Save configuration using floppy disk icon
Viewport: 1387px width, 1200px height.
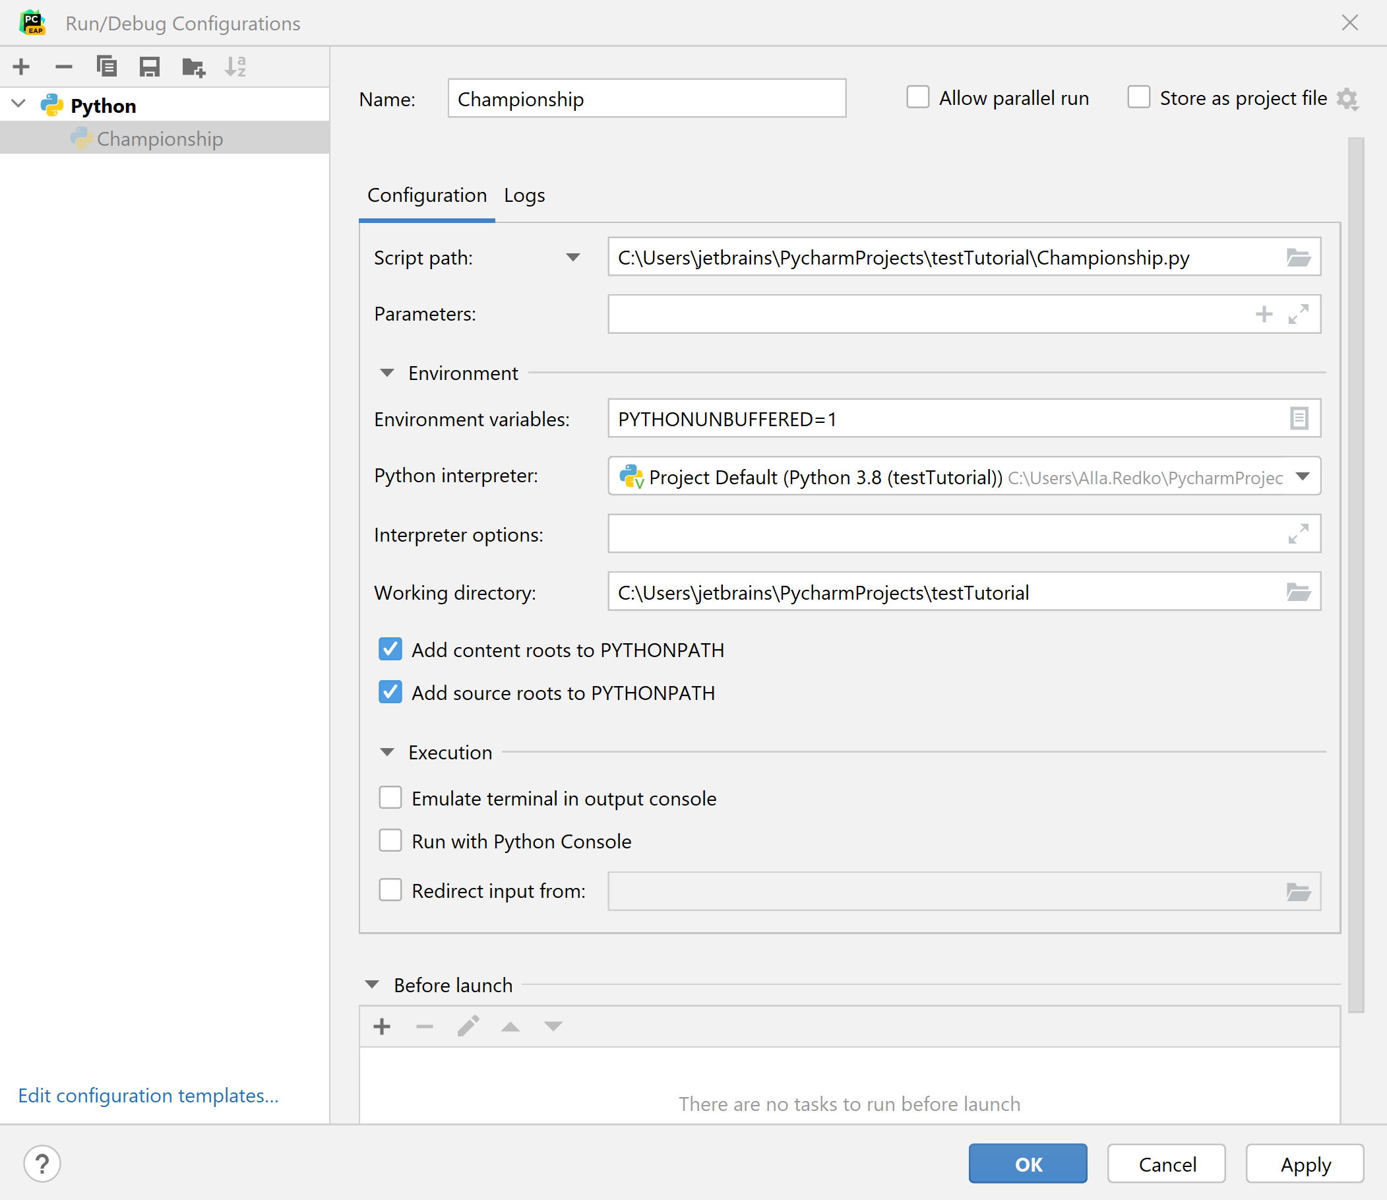point(149,66)
